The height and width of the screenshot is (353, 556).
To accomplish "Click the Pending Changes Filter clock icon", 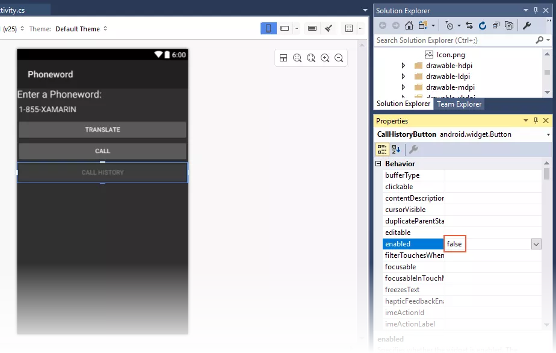I will point(449,25).
